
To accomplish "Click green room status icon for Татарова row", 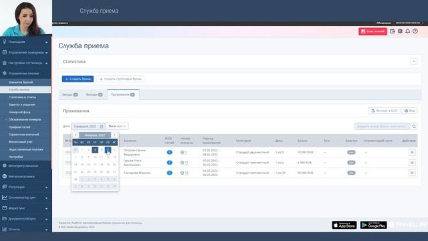I will click(182, 173).
